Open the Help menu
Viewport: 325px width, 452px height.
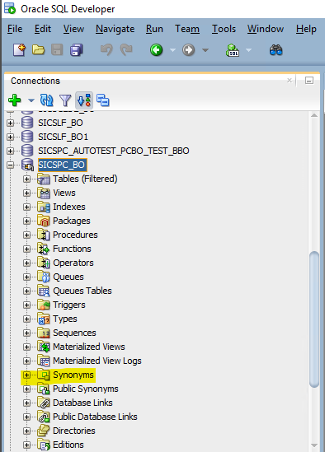coord(306,29)
